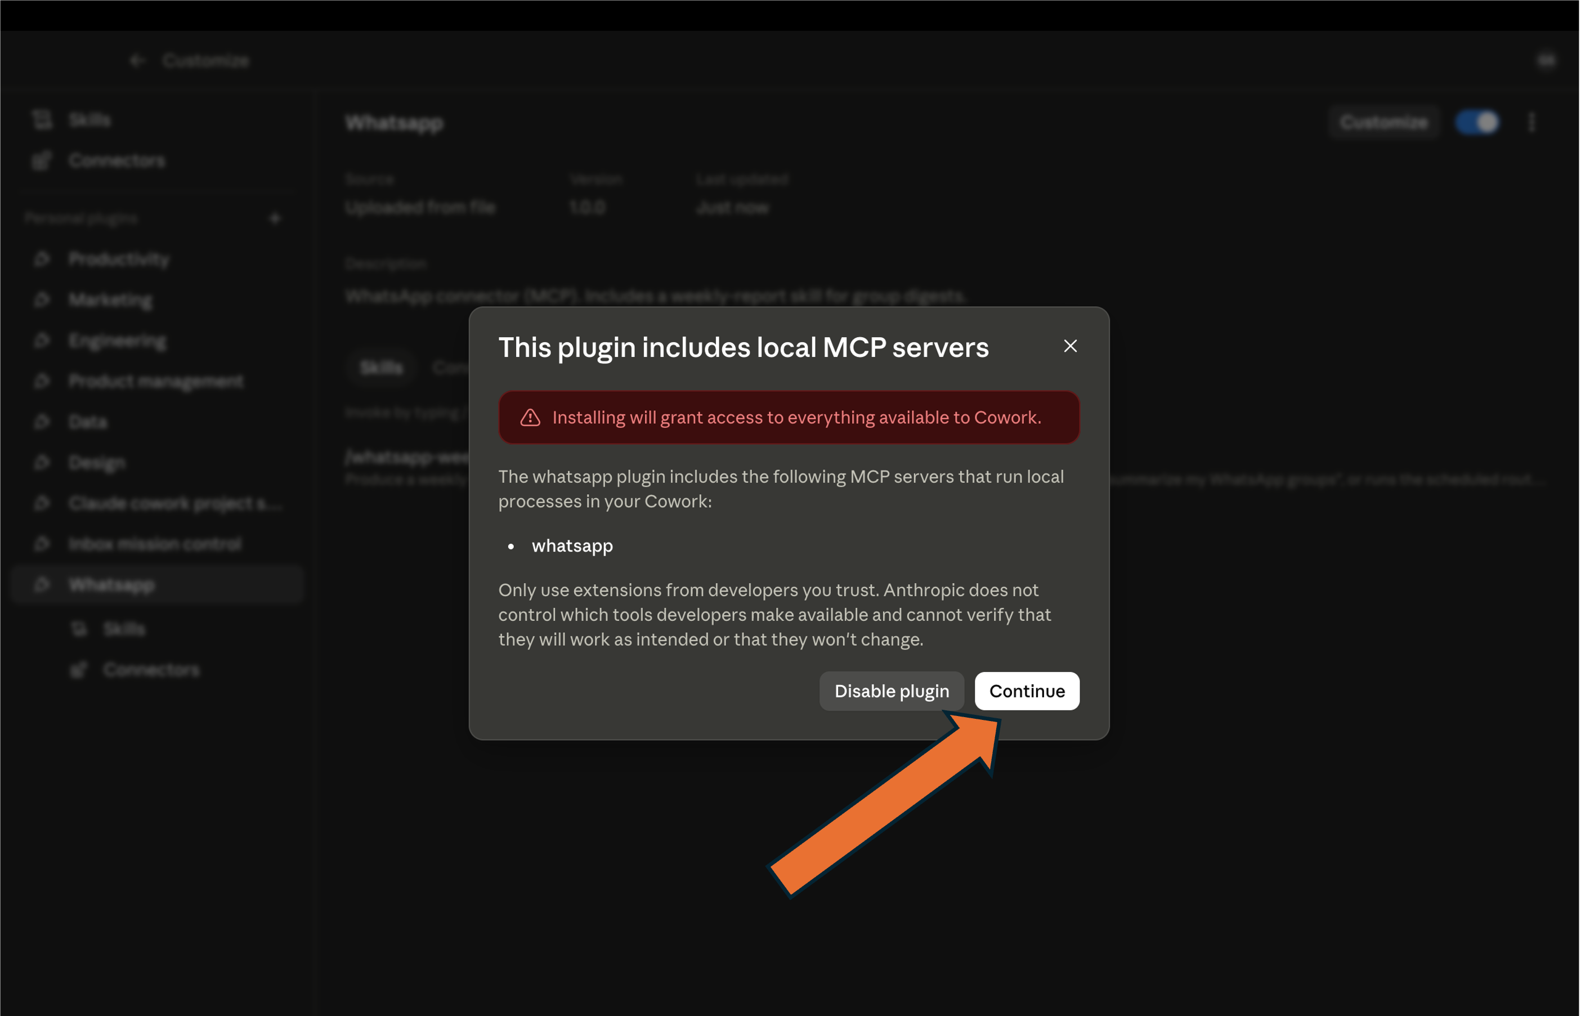The image size is (1581, 1016).
Task: Click the red installing access warning banner
Action: click(x=789, y=417)
